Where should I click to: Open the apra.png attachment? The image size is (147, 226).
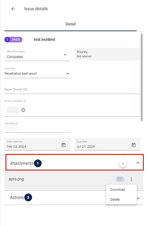click(x=16, y=179)
